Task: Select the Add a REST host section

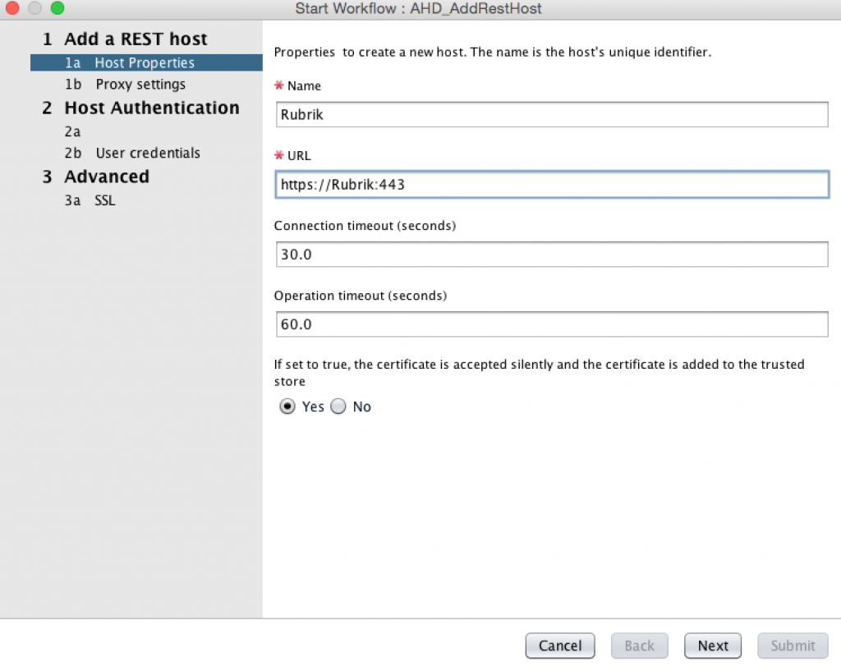Action: click(x=136, y=39)
